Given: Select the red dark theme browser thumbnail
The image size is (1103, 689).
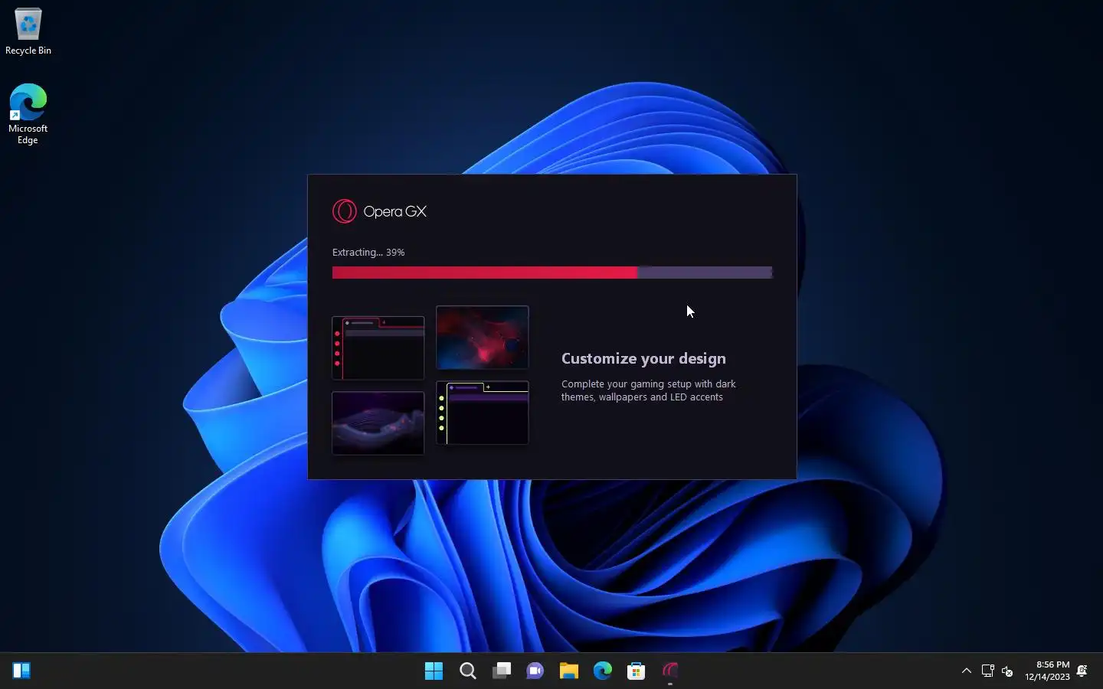Looking at the screenshot, I should coord(378,348).
